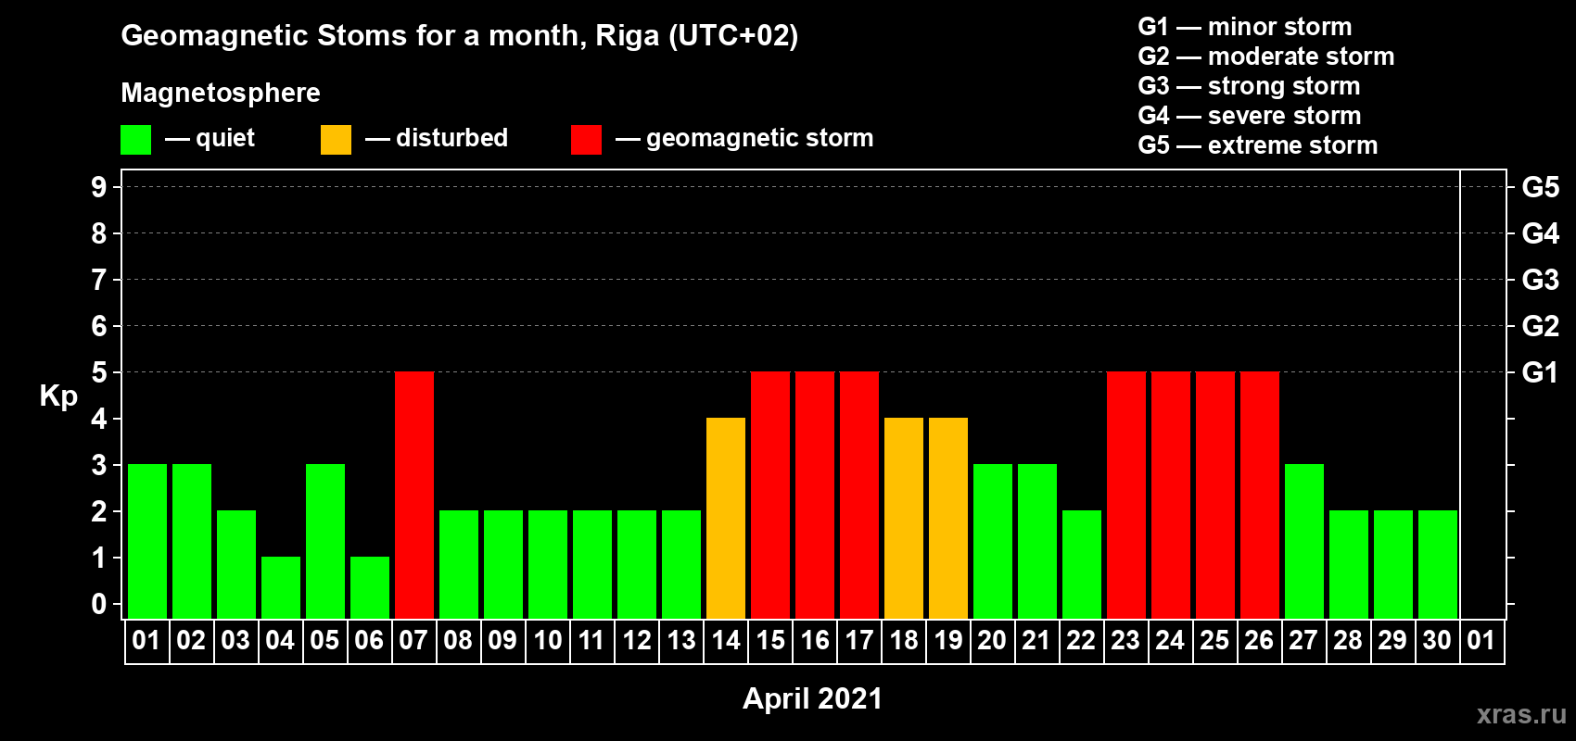
Task: Click the date cell '14' on the x-axis
Action: tap(726, 641)
